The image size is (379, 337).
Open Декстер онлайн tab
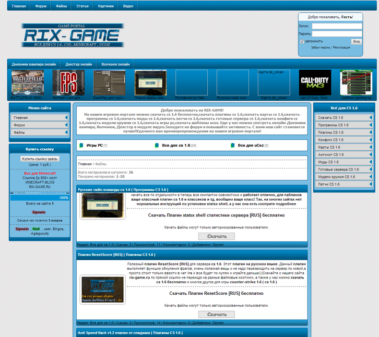point(79,64)
